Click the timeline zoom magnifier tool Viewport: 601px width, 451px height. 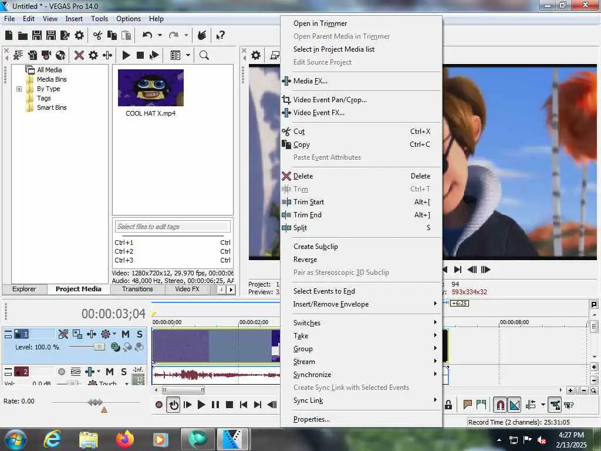pos(593,391)
